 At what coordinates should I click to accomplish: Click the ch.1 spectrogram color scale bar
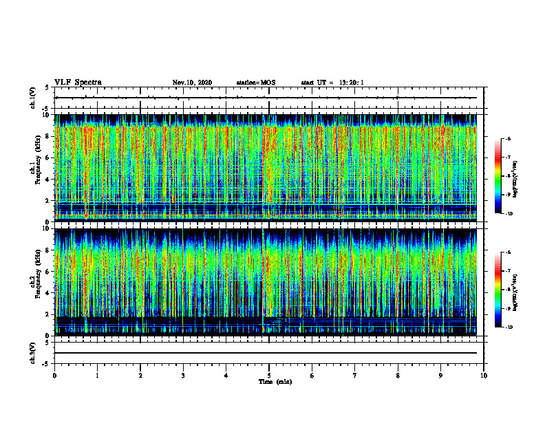click(x=498, y=176)
